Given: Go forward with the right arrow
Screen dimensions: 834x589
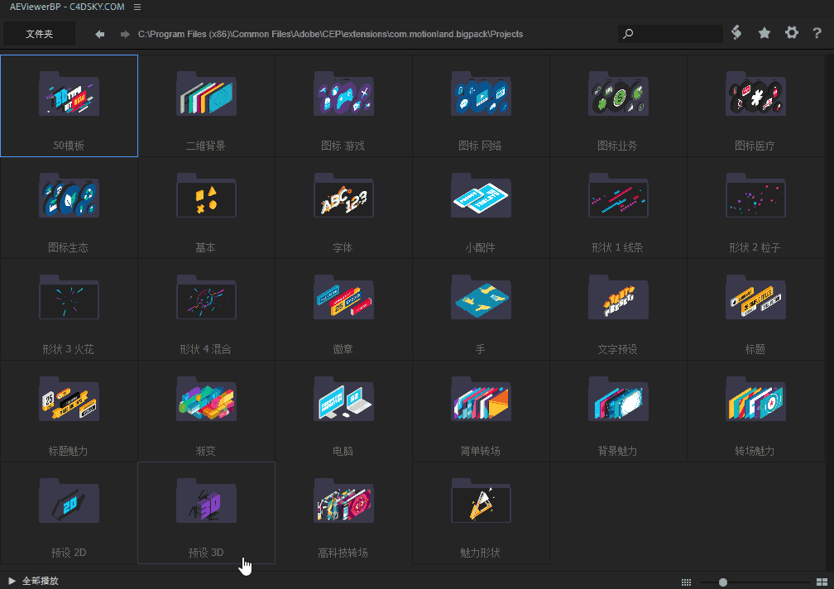Looking at the screenshot, I should point(125,34).
